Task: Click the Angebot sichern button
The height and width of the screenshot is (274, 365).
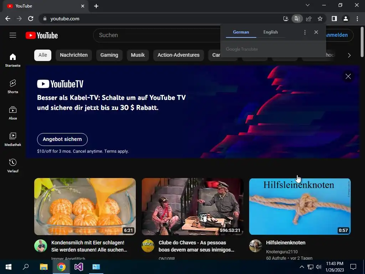Action: pyautogui.click(x=62, y=139)
